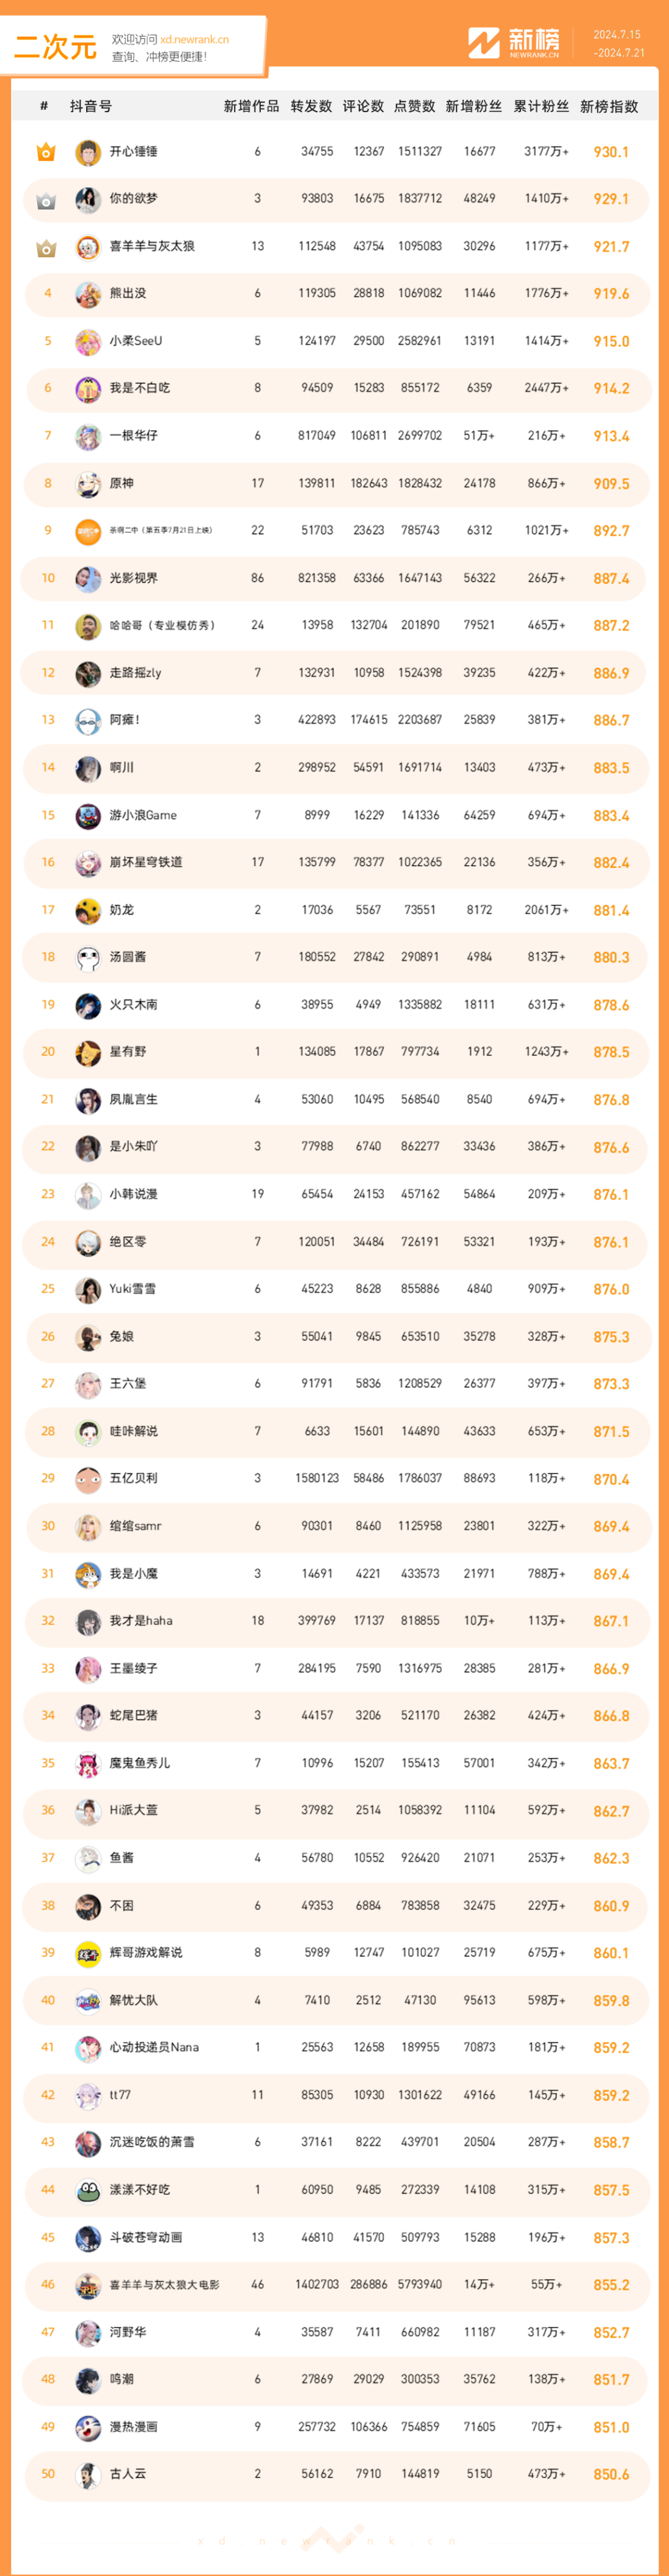Click the silver crown rank-two icon
Screen dimensions: 669x2576
46,200
